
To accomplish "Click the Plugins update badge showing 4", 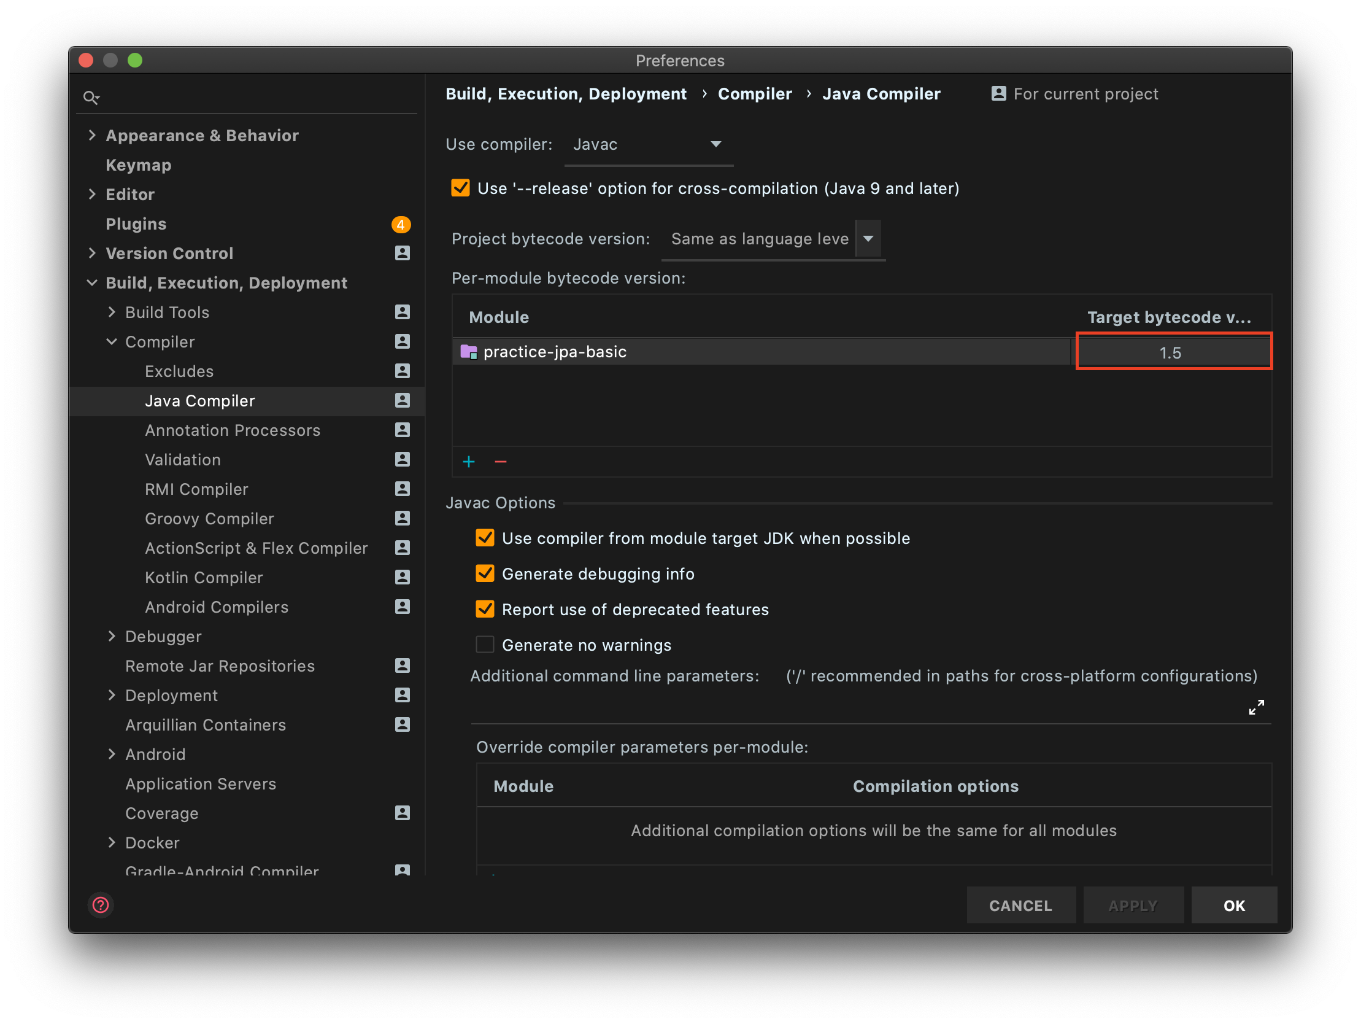I will click(x=401, y=224).
